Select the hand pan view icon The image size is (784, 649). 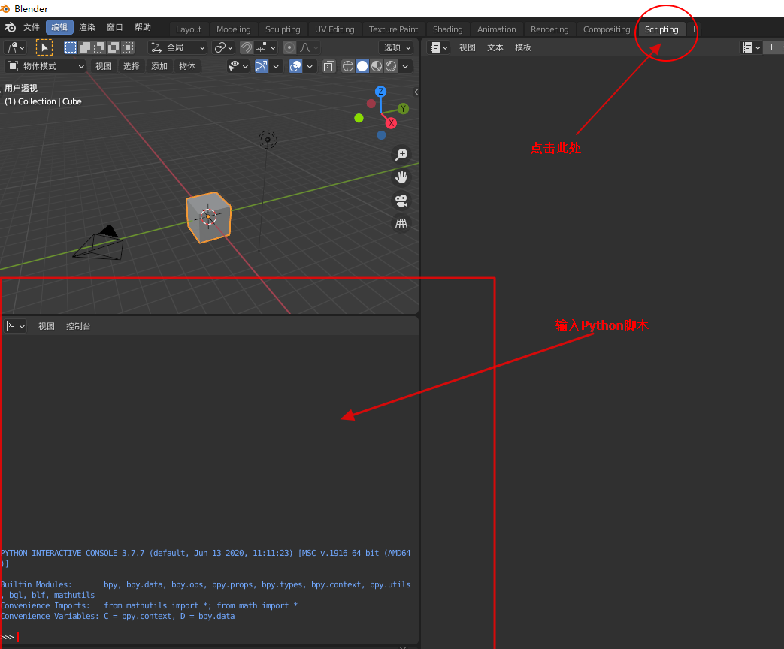click(x=401, y=177)
